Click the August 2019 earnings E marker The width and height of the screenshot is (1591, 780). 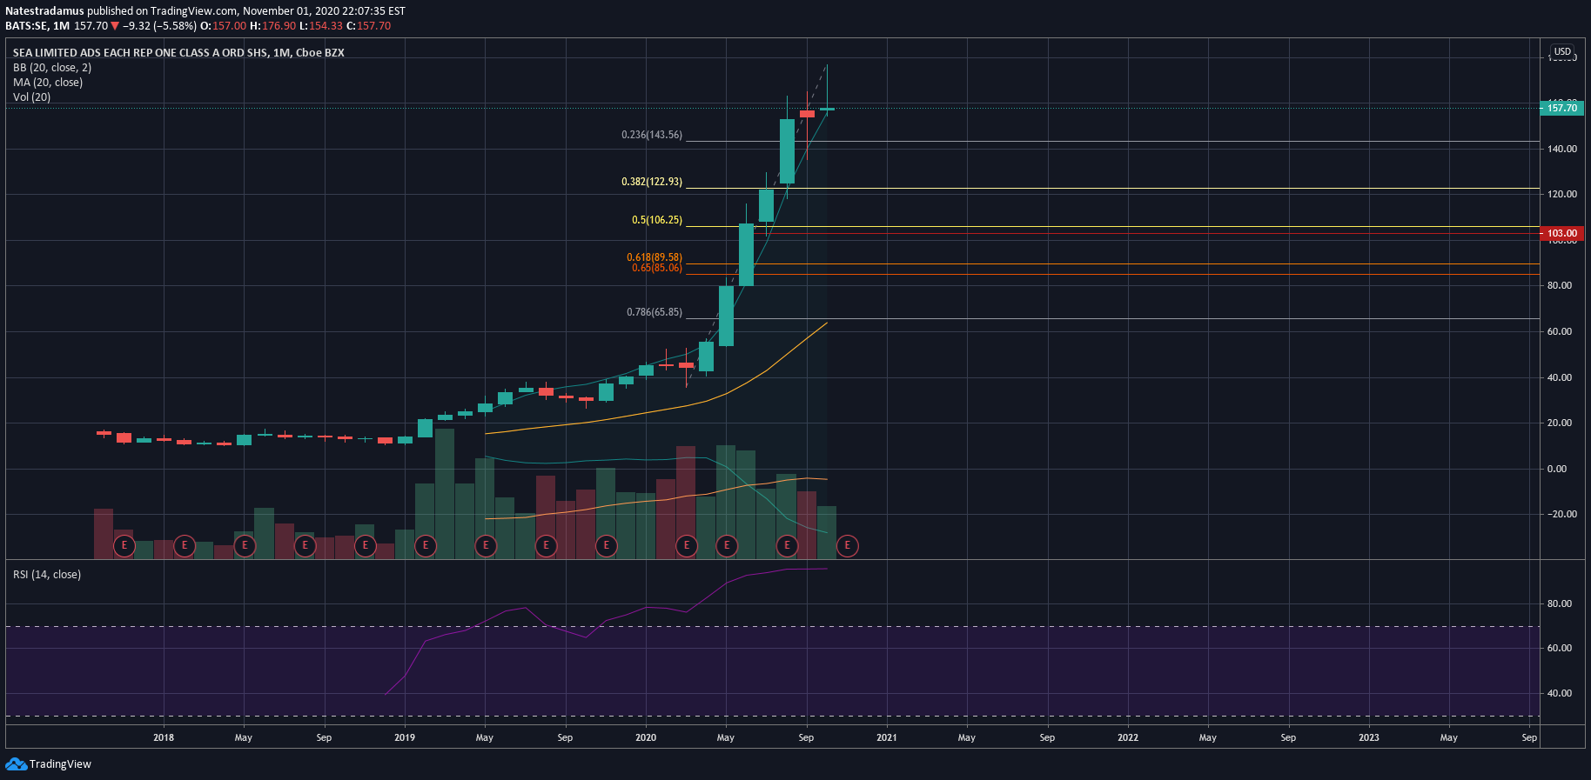[x=546, y=546]
